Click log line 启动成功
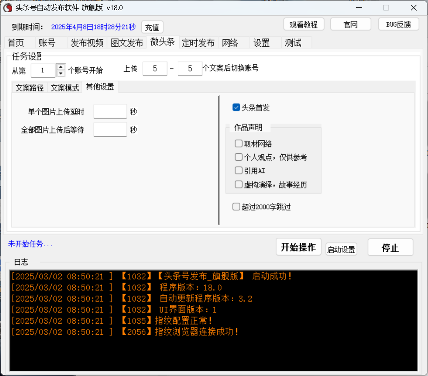Viewport: 428px width, 376px height. click(151, 276)
